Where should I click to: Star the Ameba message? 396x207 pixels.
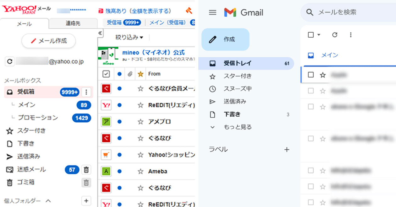coord(140,172)
